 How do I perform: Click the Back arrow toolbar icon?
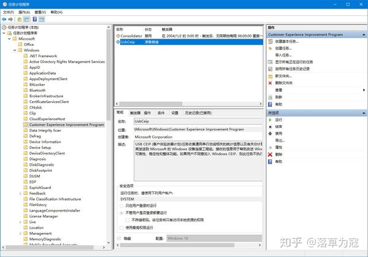tap(4, 19)
